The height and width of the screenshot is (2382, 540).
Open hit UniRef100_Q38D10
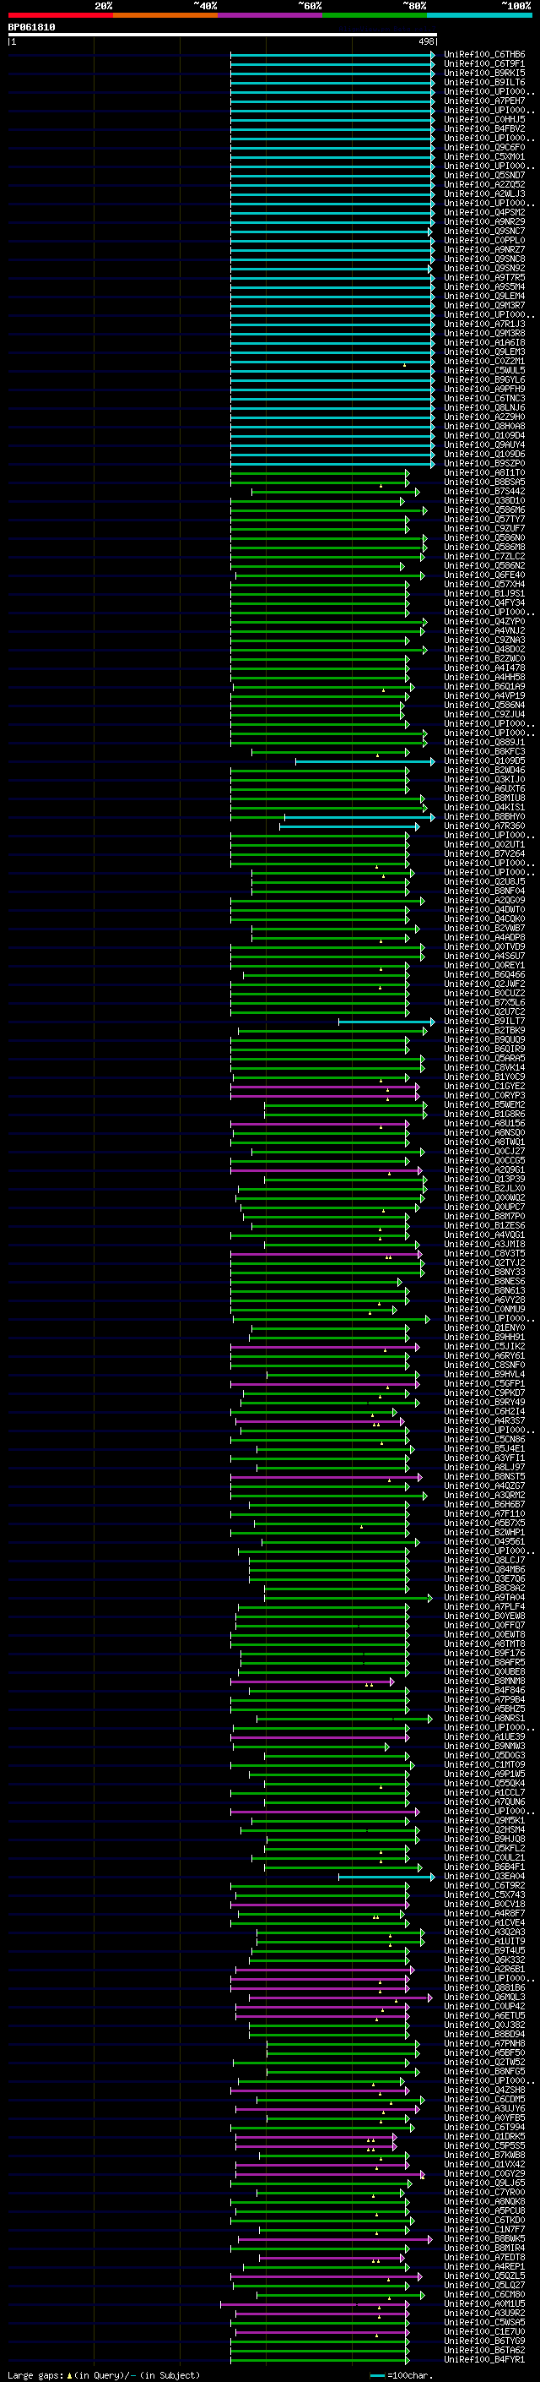(x=484, y=500)
